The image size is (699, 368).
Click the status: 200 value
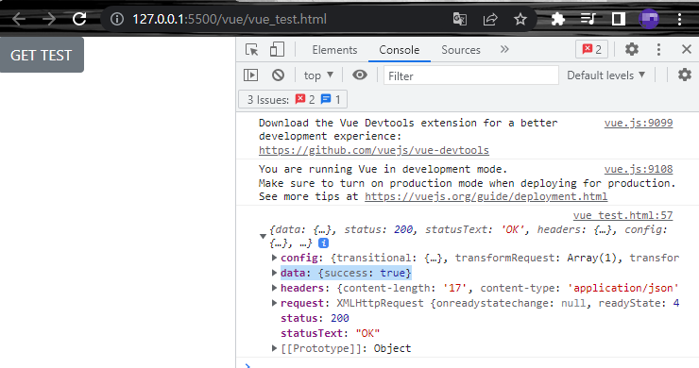340,318
